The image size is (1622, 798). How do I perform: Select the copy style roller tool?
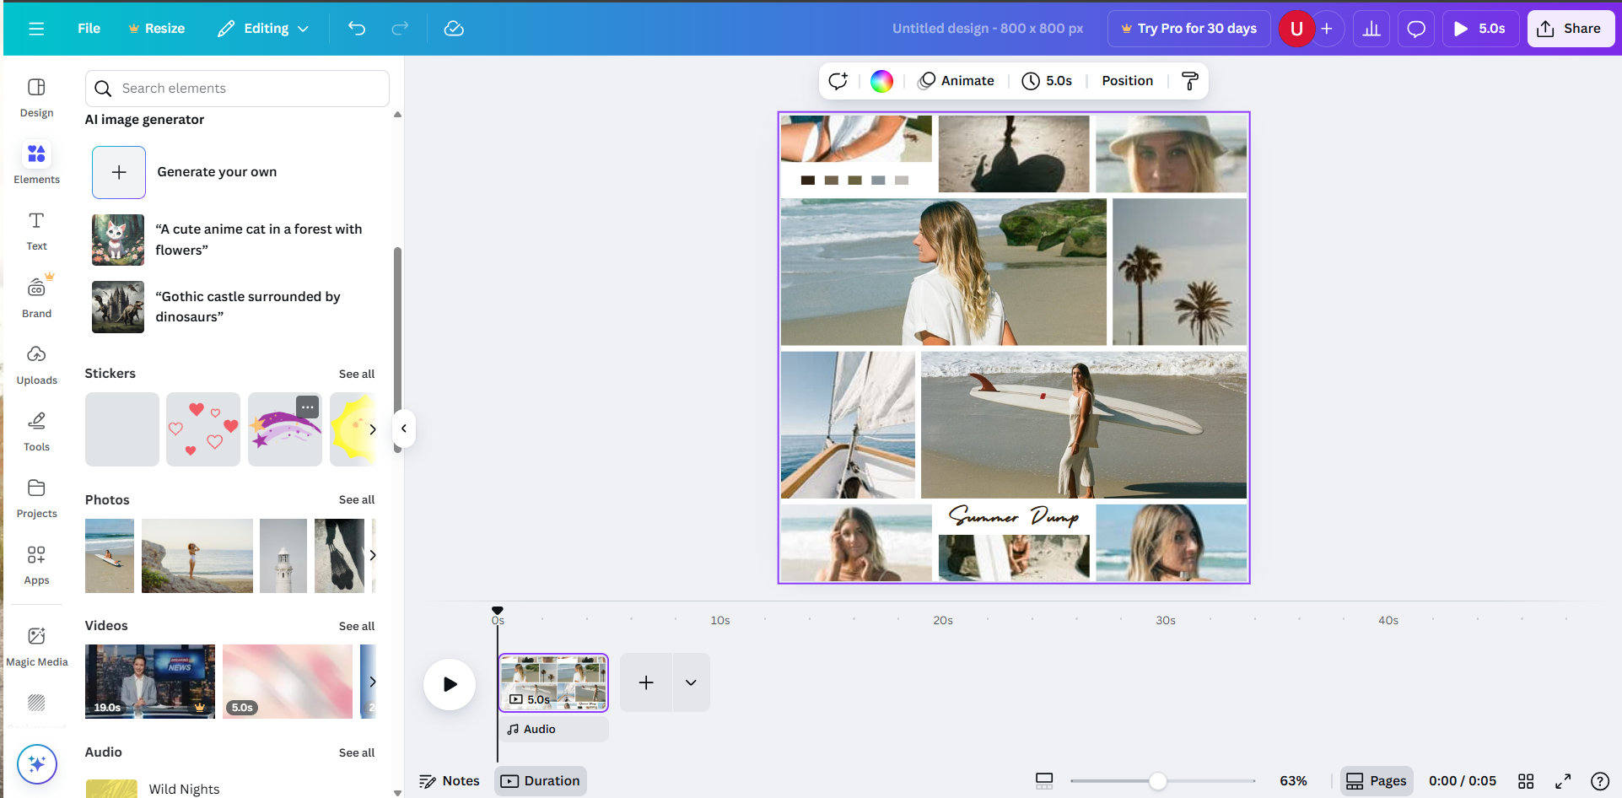tap(1189, 81)
